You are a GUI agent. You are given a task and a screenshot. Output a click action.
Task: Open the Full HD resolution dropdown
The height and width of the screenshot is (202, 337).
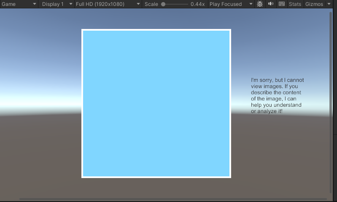pos(108,4)
